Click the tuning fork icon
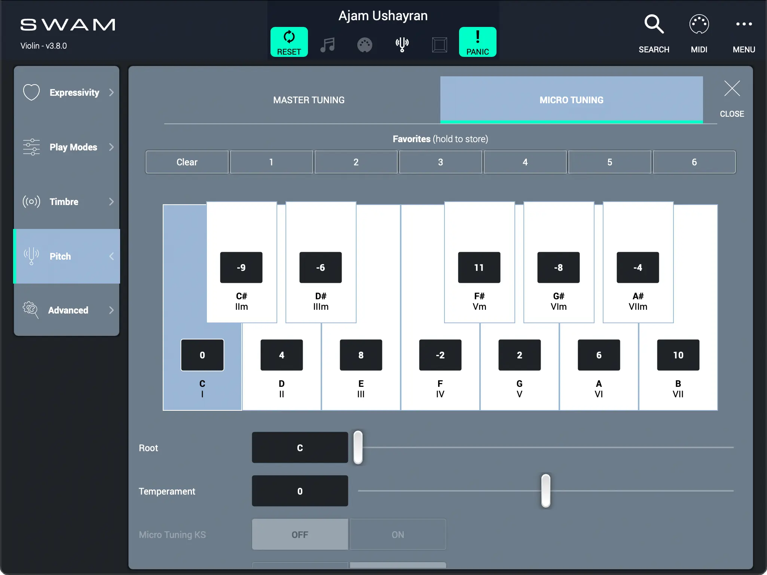 coord(402,45)
